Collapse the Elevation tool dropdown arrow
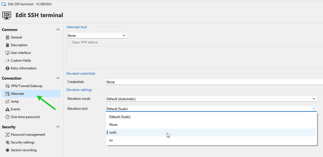 pos(314,109)
